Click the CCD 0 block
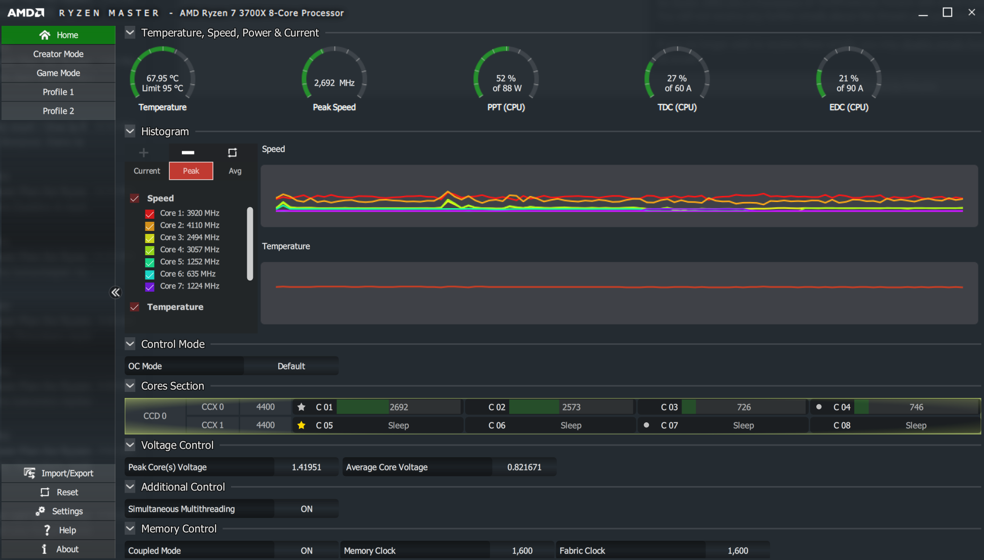984x560 pixels. tap(155, 416)
